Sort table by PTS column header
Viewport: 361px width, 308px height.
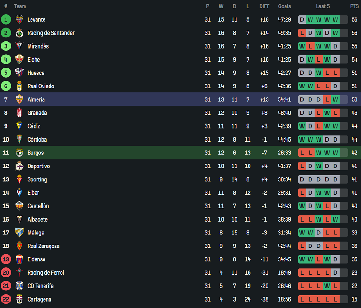pyautogui.click(x=354, y=6)
